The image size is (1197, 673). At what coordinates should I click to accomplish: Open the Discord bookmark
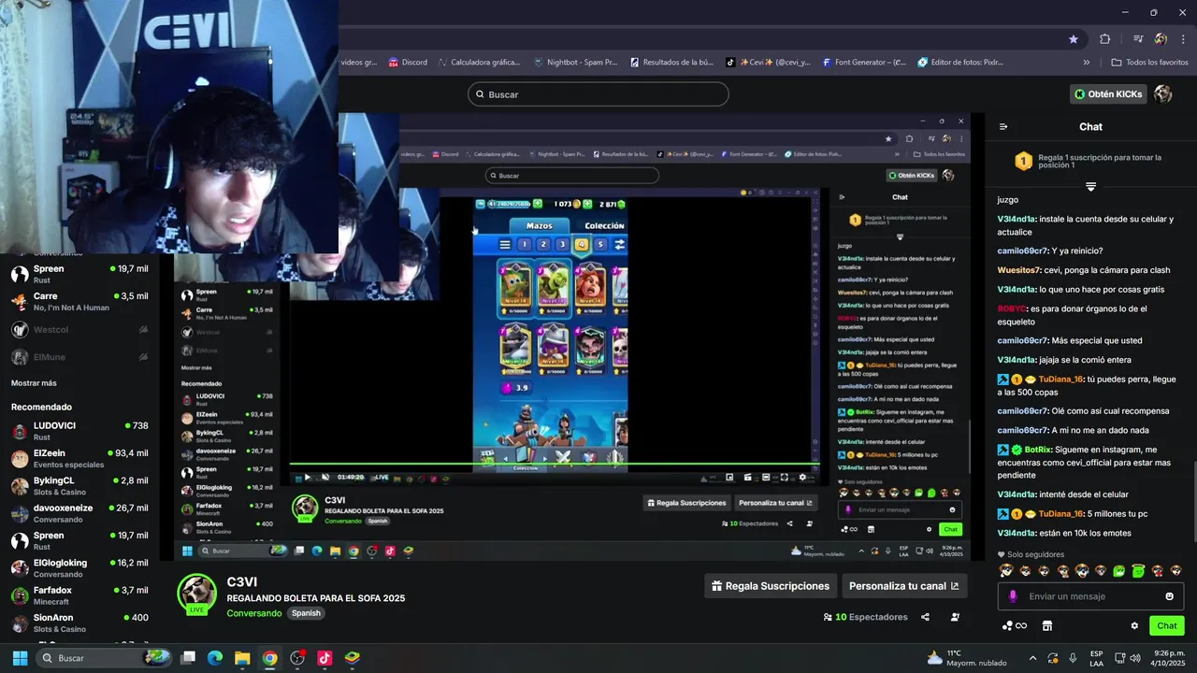click(407, 63)
